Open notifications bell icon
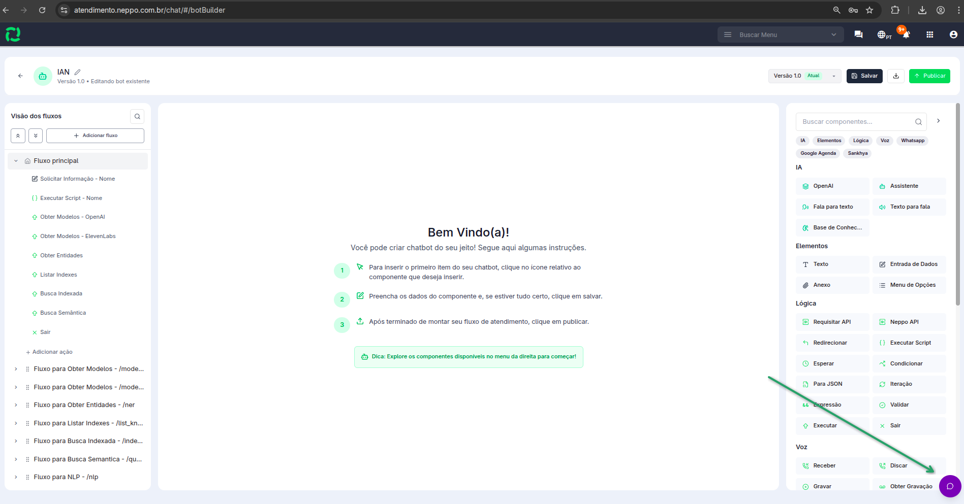This screenshot has width=964, height=504. (x=906, y=35)
